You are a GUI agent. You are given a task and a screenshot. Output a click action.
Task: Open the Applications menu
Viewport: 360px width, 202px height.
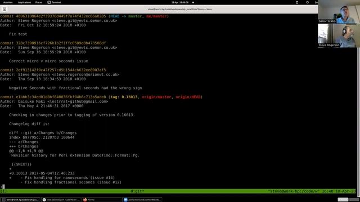point(24,2)
